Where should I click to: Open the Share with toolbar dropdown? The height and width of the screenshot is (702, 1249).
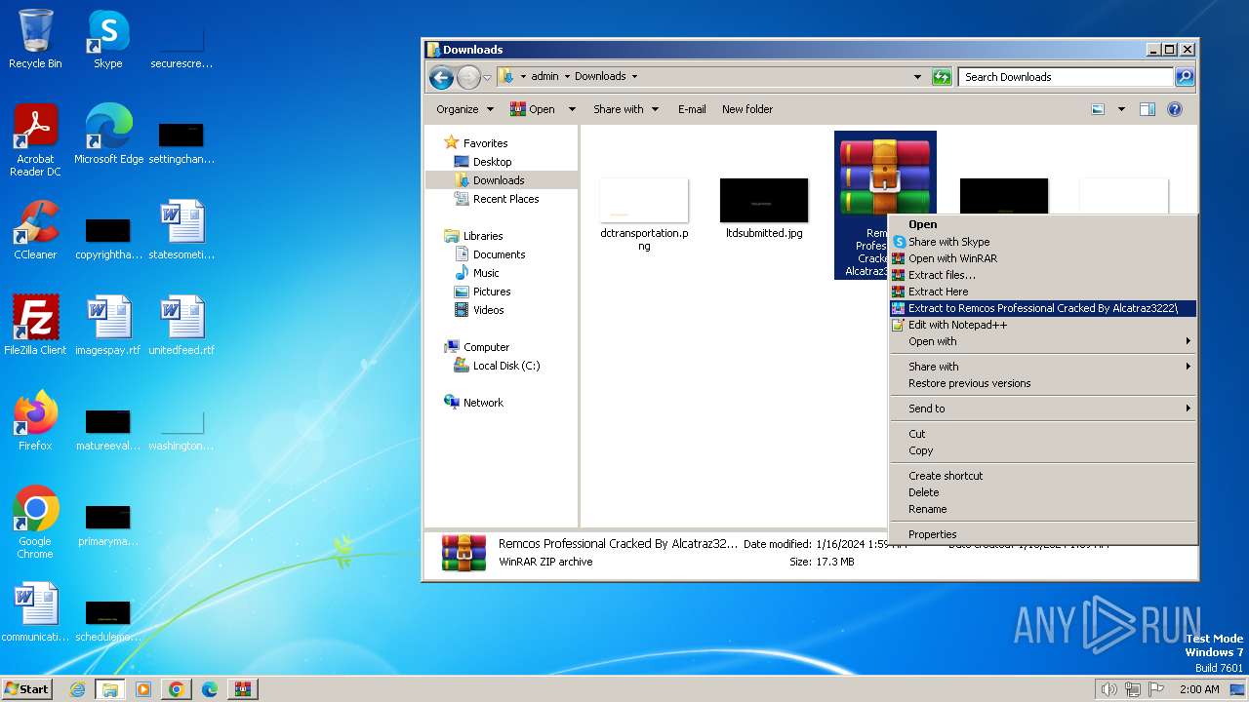click(x=625, y=109)
